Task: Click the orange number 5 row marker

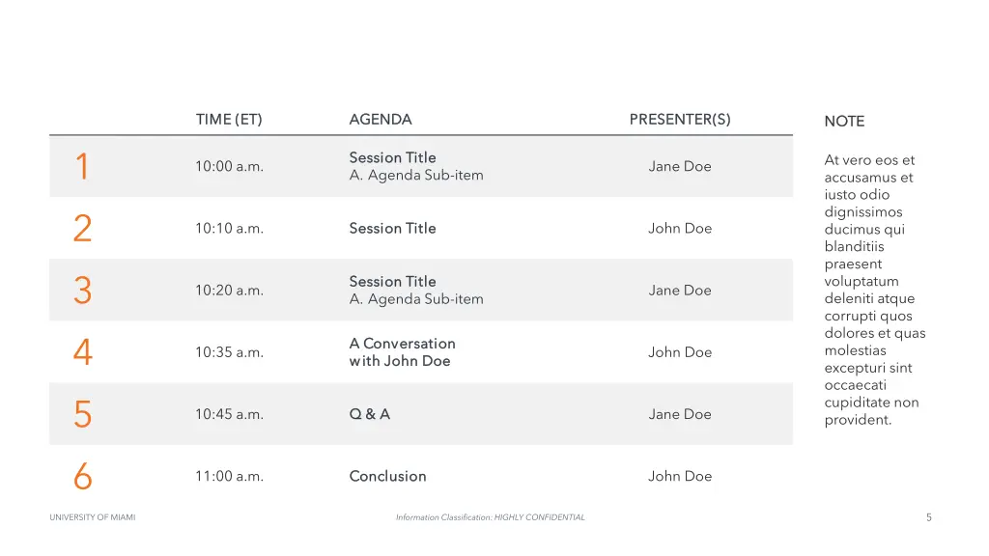Action: click(83, 414)
